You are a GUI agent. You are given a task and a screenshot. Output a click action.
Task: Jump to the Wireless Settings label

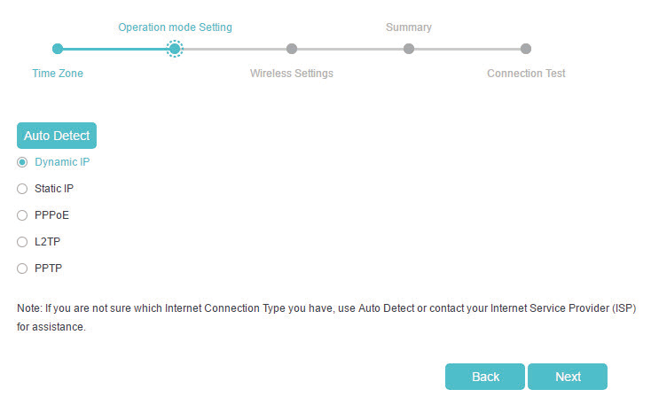tap(292, 74)
